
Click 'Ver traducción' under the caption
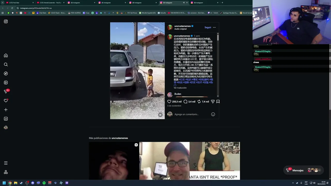180,88
